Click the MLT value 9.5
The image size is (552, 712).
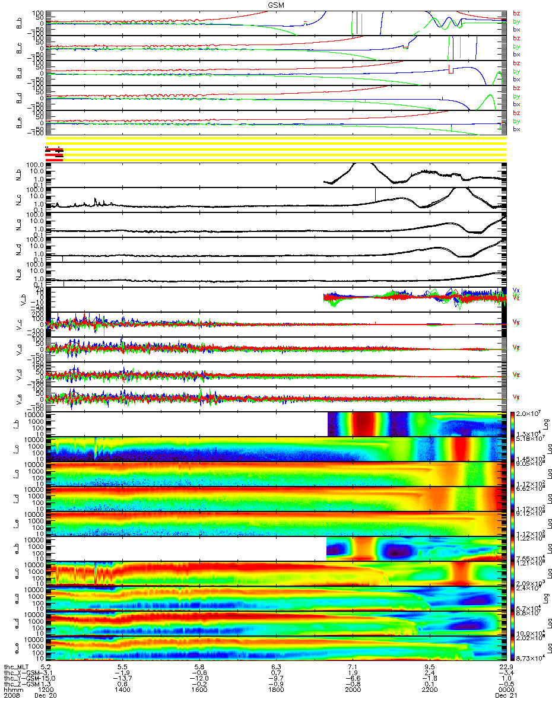click(x=429, y=666)
